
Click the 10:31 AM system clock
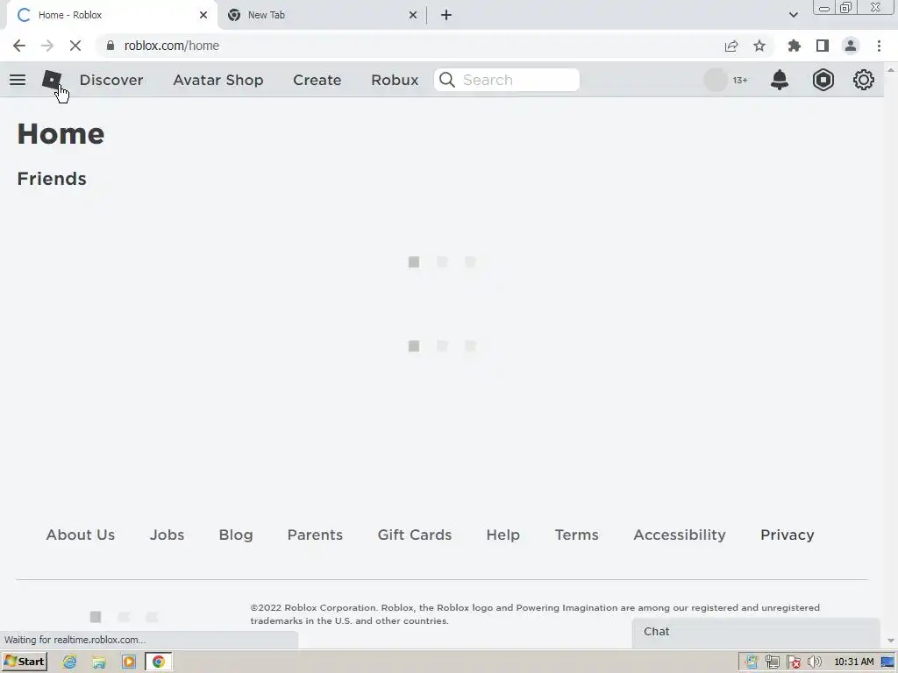click(854, 662)
